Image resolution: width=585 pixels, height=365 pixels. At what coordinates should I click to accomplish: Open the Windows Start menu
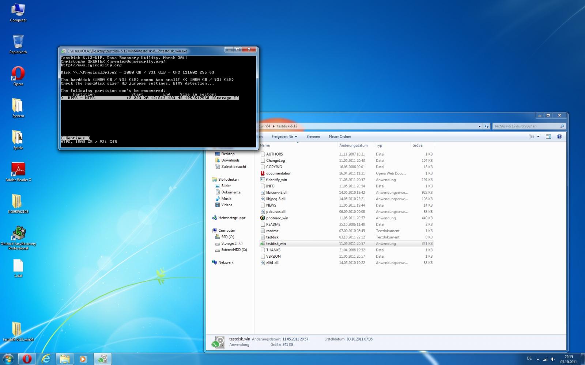pos(8,359)
